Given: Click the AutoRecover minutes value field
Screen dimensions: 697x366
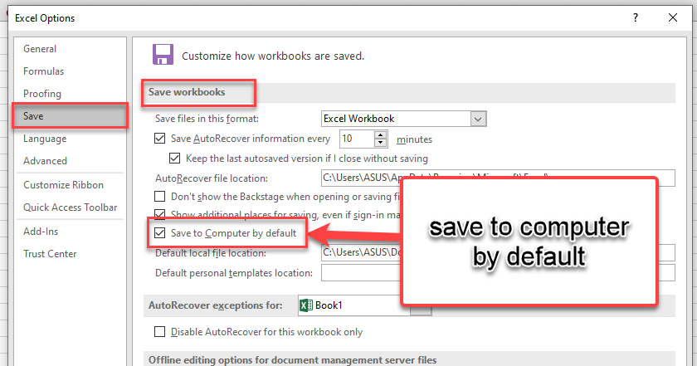Looking at the screenshot, I should [x=357, y=139].
